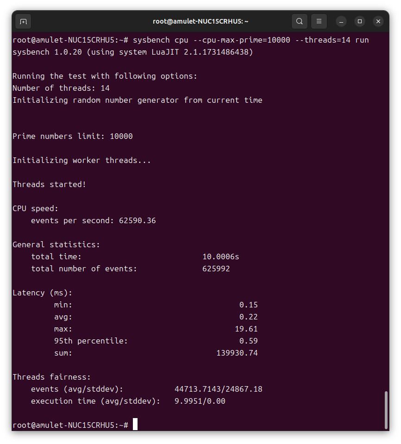The image size is (401, 444).
Task: Click the total time value 10.0006s
Action: click(220, 256)
